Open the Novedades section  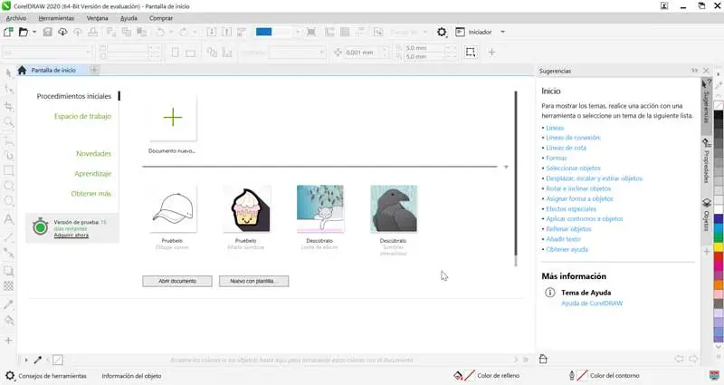94,153
